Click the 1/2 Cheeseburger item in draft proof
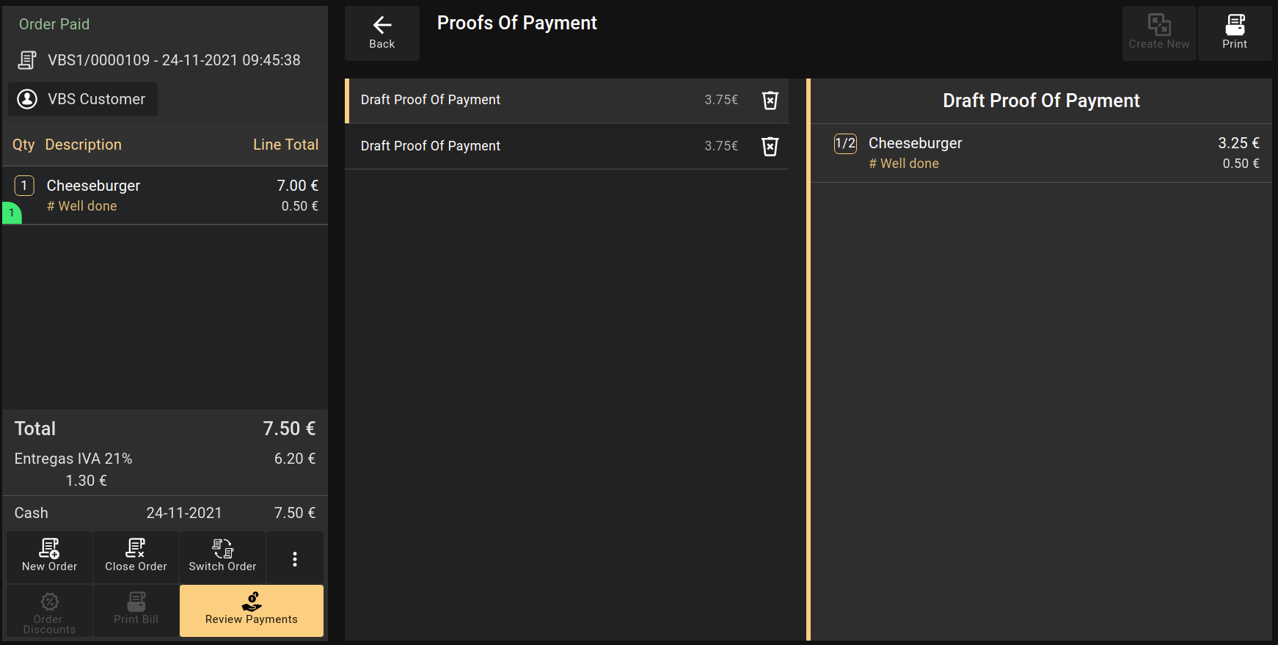Image resolution: width=1278 pixels, height=645 pixels. [x=1040, y=153]
